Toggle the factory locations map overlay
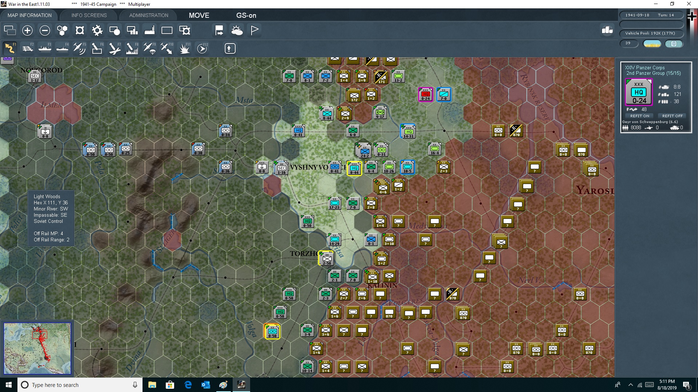Image resolution: width=698 pixels, height=392 pixels. (149, 30)
